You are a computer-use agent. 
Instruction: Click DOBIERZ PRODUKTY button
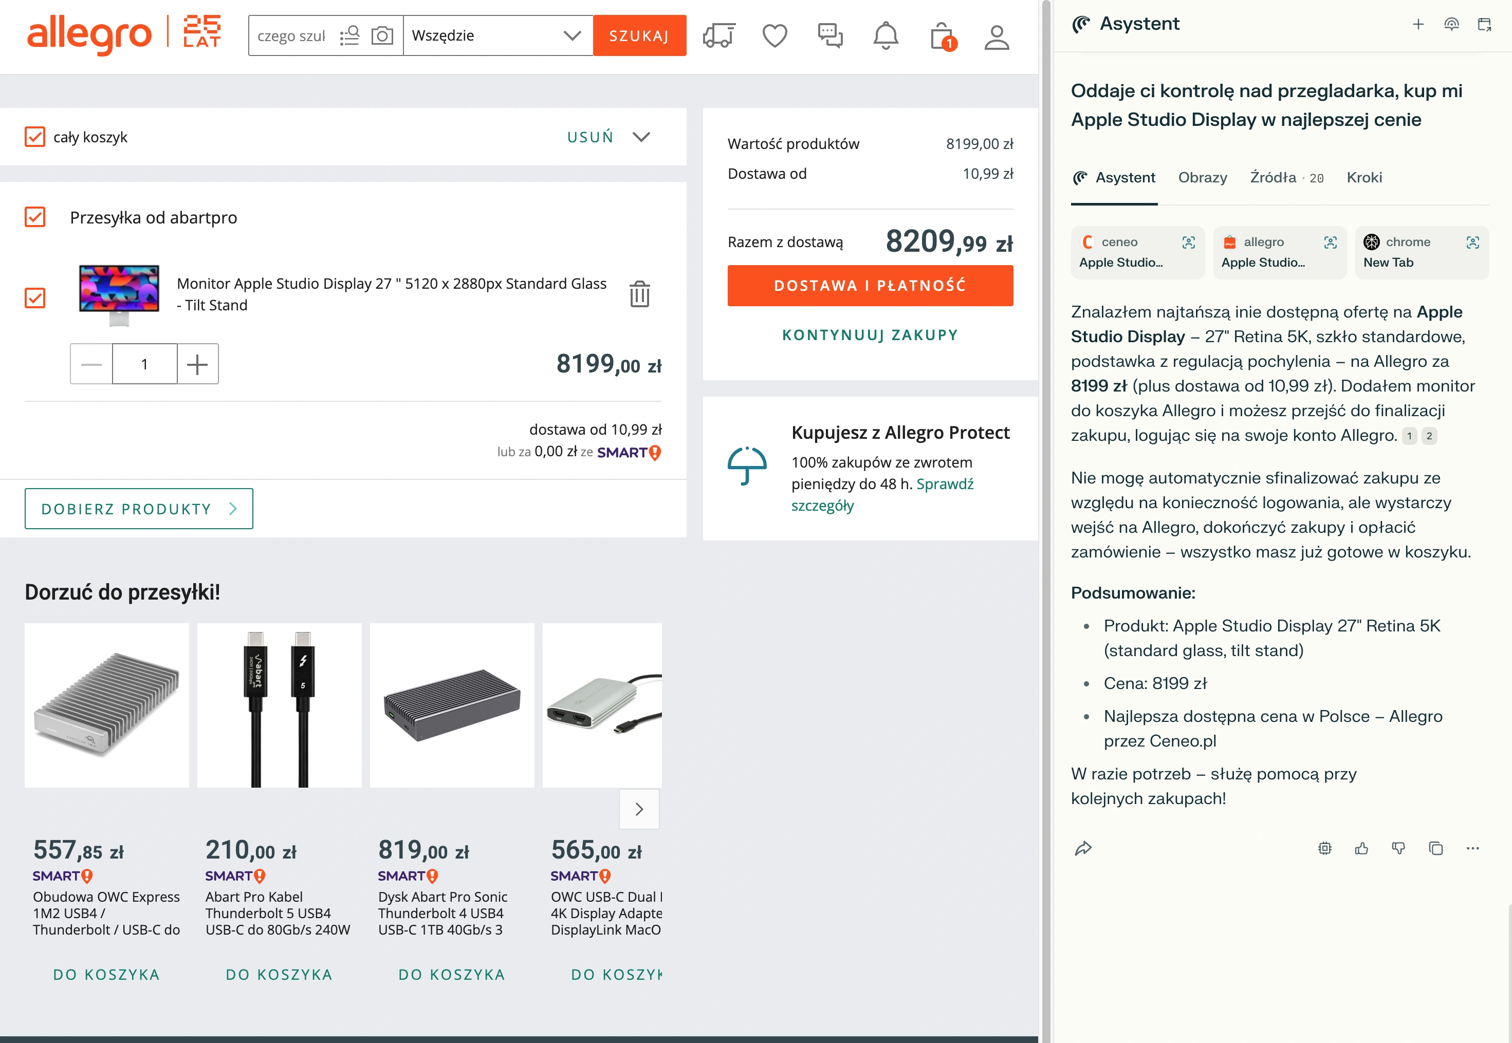point(139,509)
